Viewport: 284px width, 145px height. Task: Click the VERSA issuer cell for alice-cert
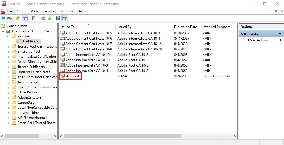[x=122, y=76]
